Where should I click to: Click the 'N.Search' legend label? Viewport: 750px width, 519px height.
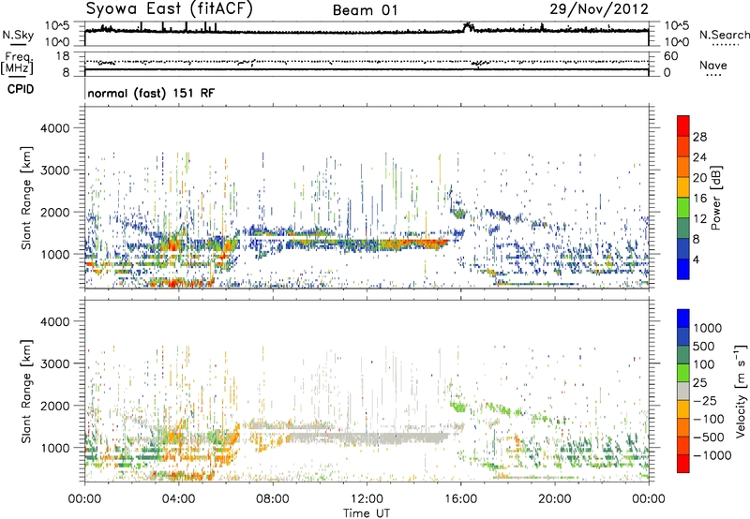coord(725,35)
